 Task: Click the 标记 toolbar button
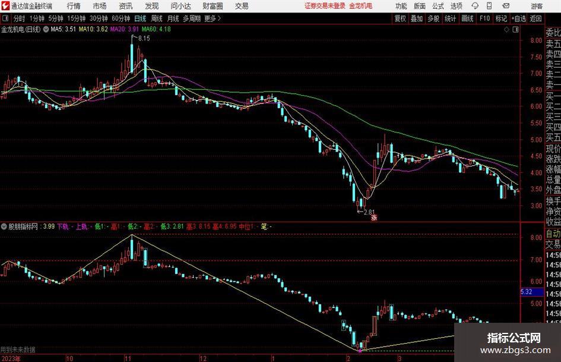(501, 18)
